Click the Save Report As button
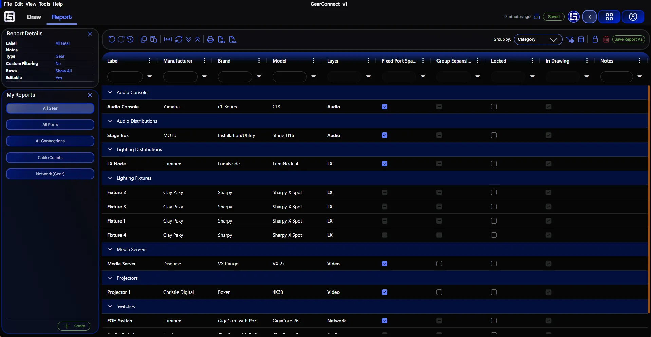This screenshot has width=651, height=337. 629,39
